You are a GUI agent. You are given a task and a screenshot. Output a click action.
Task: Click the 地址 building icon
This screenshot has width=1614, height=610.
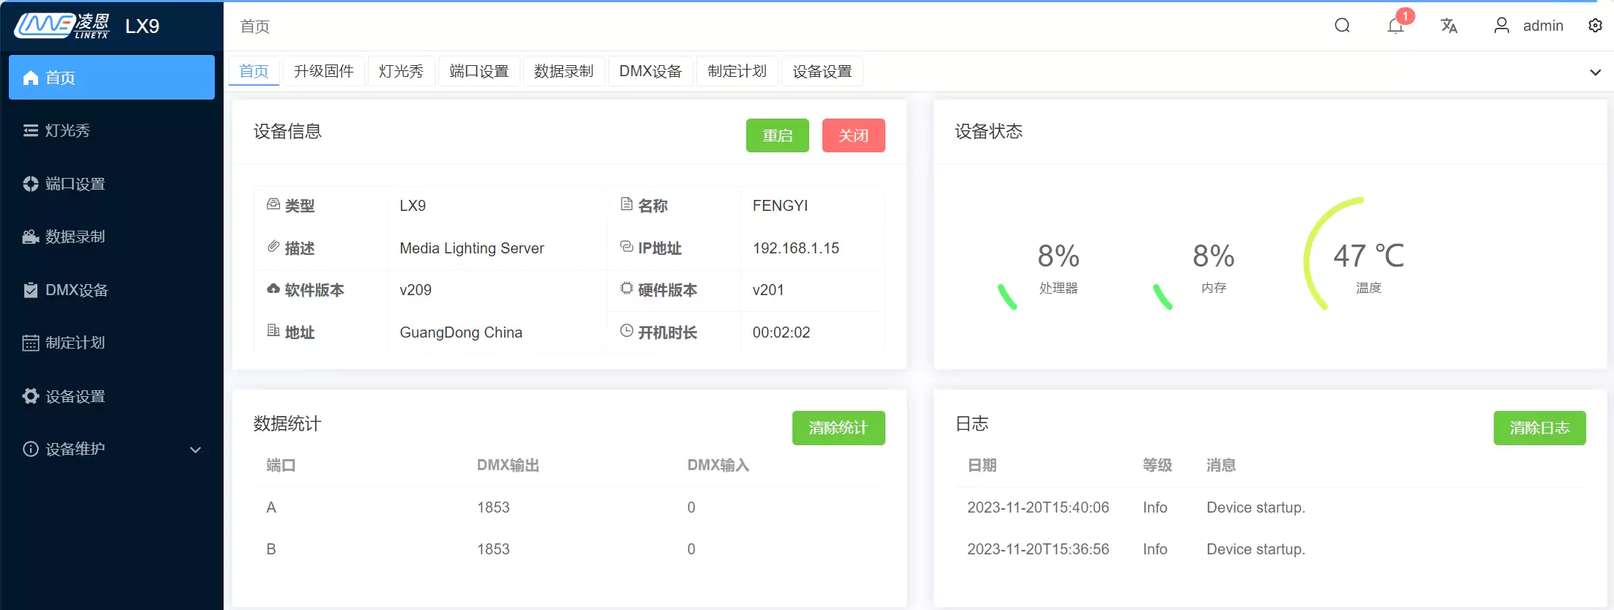pos(273,330)
